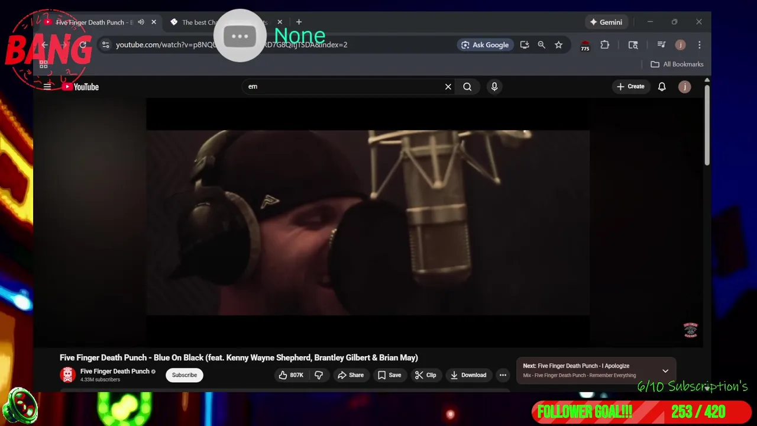
Task: Dislike the Blue On Black video
Action: point(319,375)
